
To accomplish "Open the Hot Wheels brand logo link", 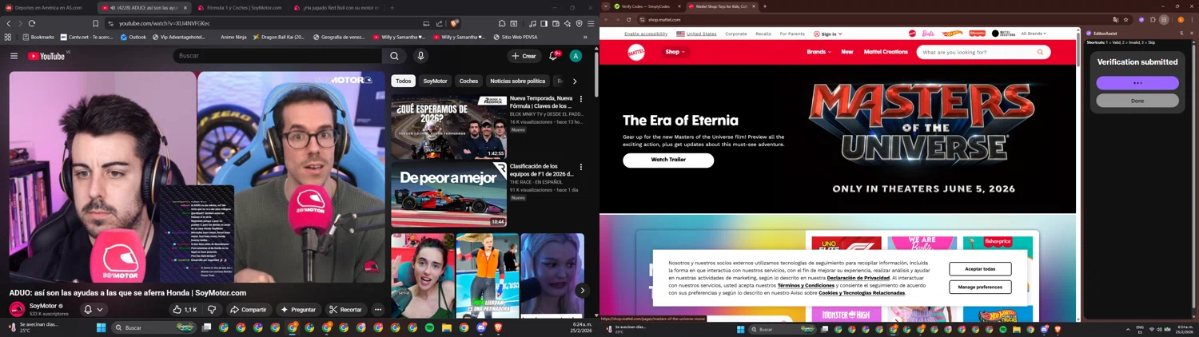I will [952, 34].
